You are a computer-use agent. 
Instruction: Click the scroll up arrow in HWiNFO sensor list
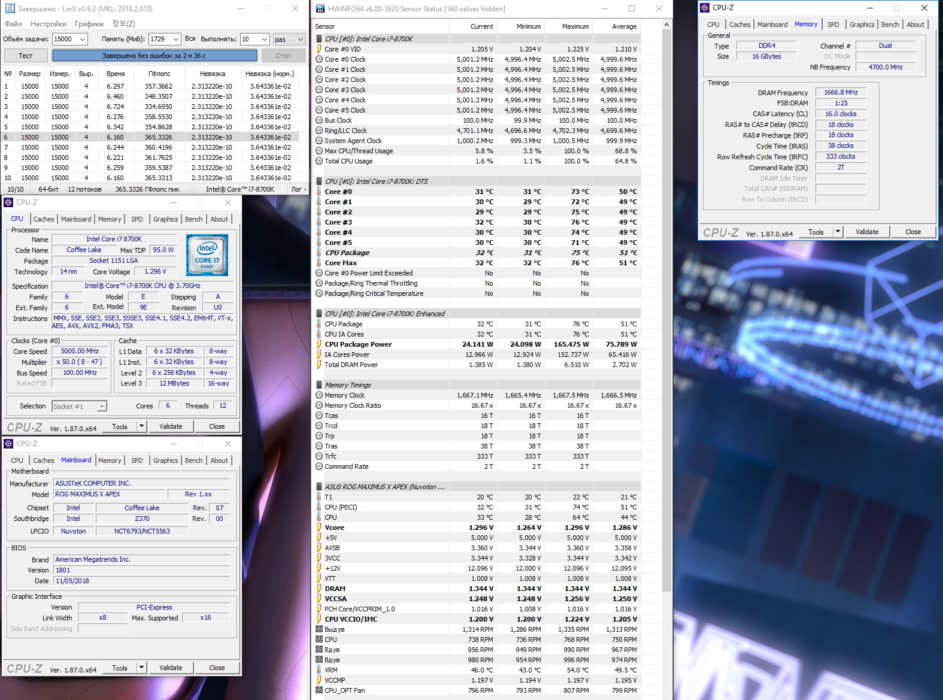tap(666, 25)
